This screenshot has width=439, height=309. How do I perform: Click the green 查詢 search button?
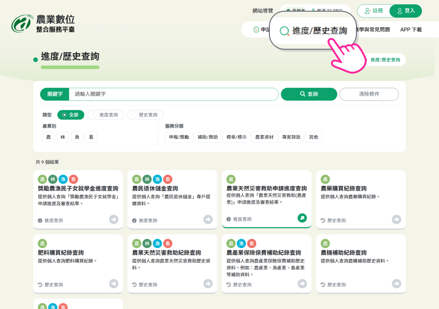[x=309, y=94]
